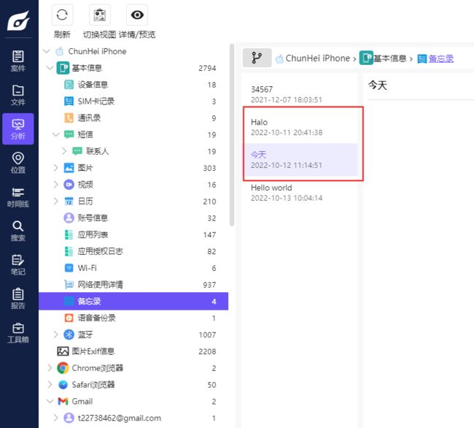The image size is (474, 428).
Task: Click the application logo at top of sidebar
Action: (18, 20)
